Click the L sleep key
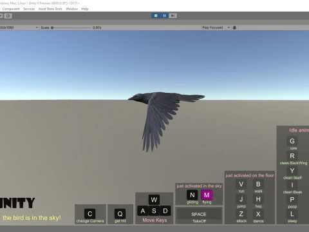309x232 pixels. pos(292,214)
